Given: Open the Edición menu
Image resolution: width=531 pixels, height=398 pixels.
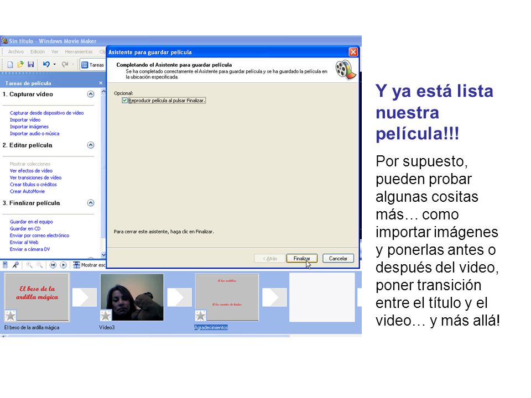Looking at the screenshot, I should pyautogui.click(x=37, y=52).
